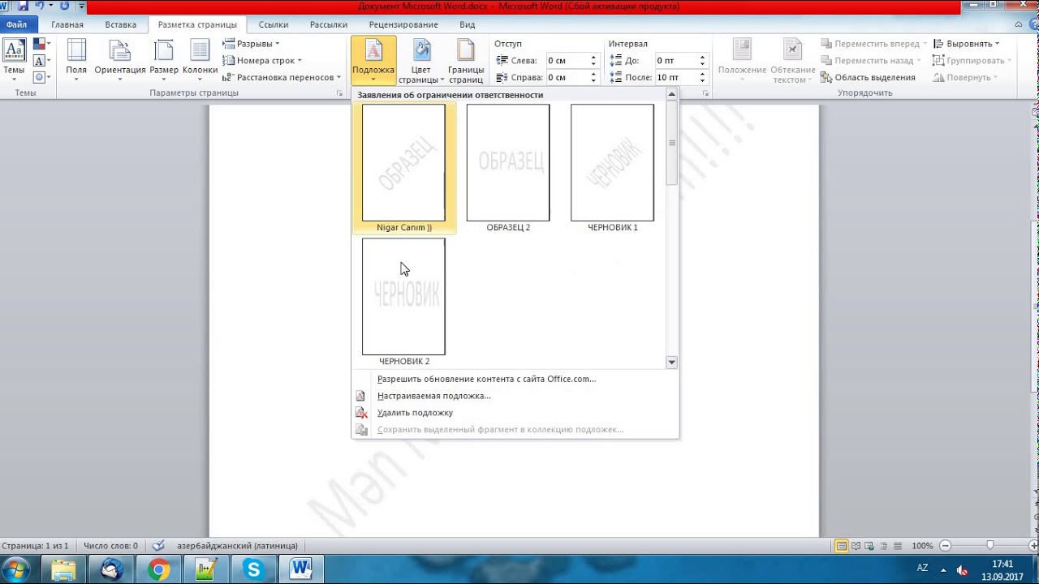Click the Save quick access icon

(x=22, y=6)
